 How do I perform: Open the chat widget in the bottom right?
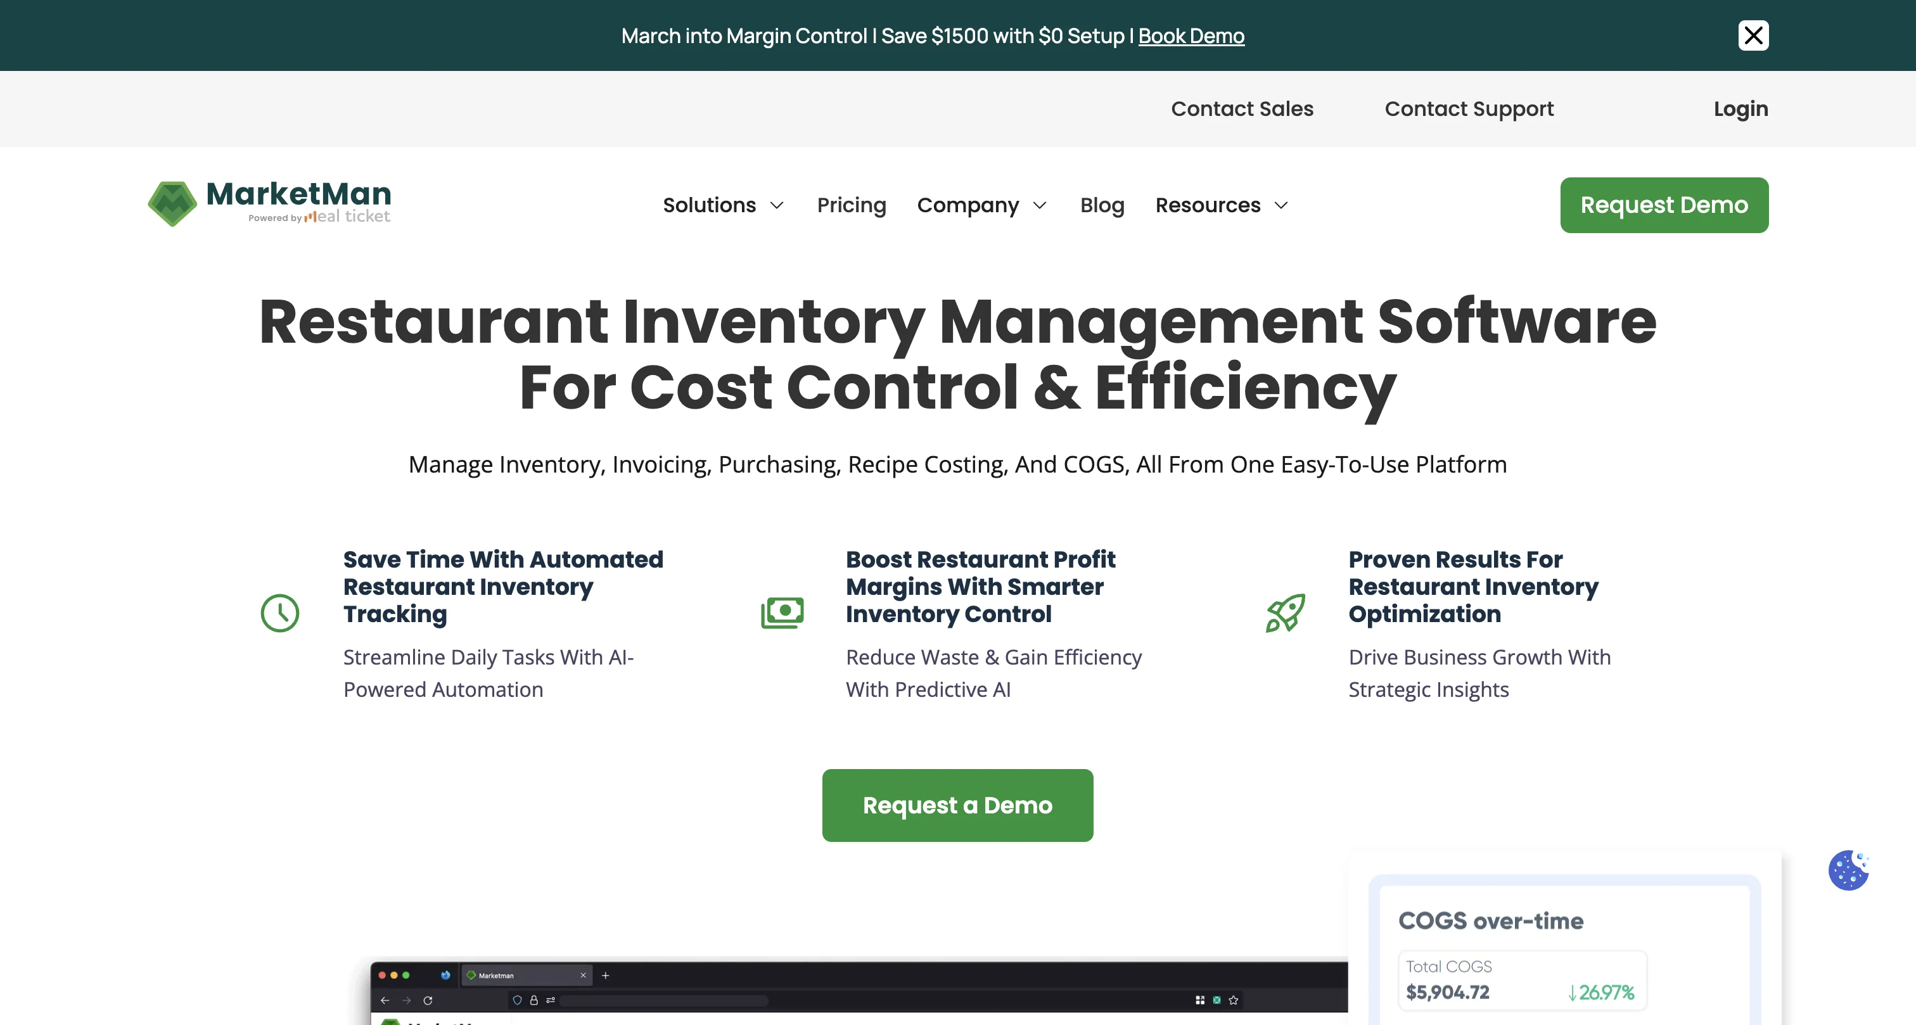(1849, 870)
